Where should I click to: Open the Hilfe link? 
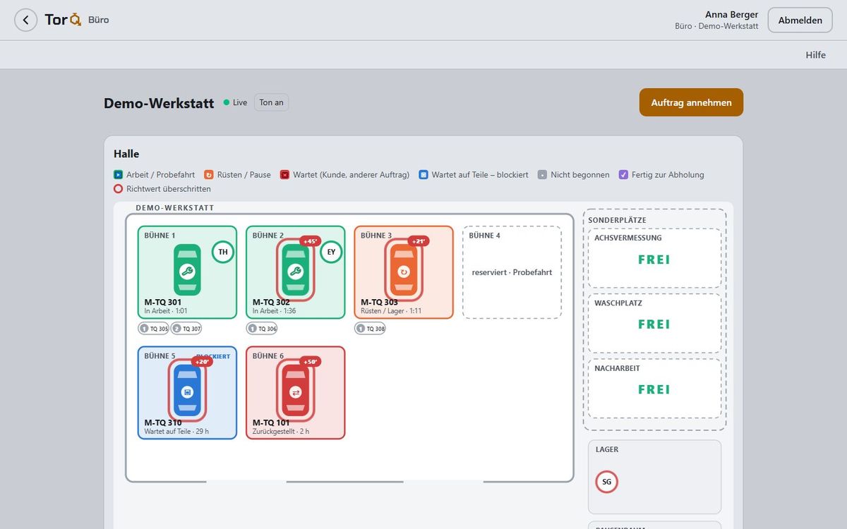tap(815, 55)
